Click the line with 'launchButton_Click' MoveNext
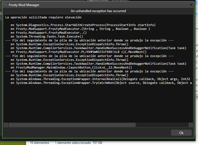 click(x=71, y=67)
